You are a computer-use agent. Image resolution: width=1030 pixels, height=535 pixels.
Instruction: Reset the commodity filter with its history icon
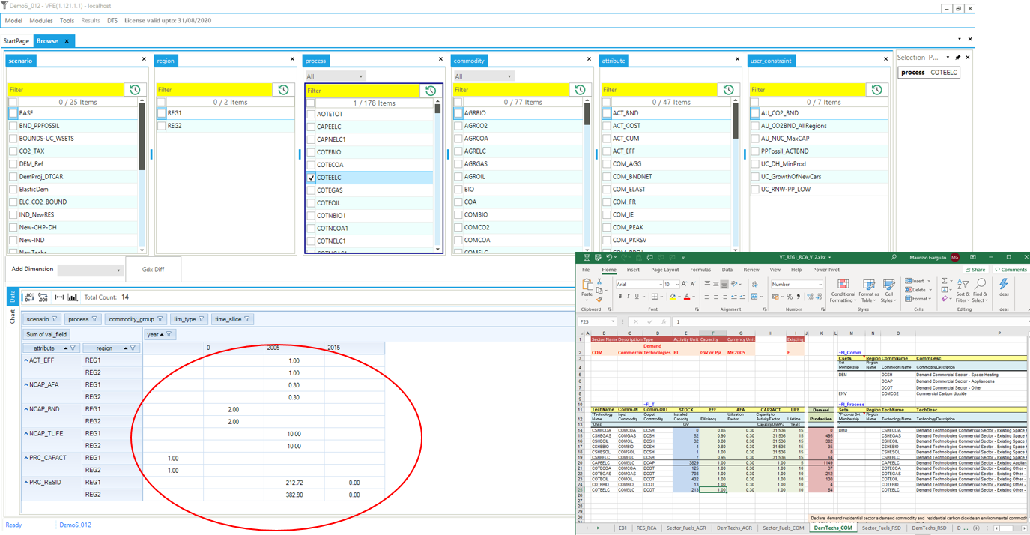[580, 90]
